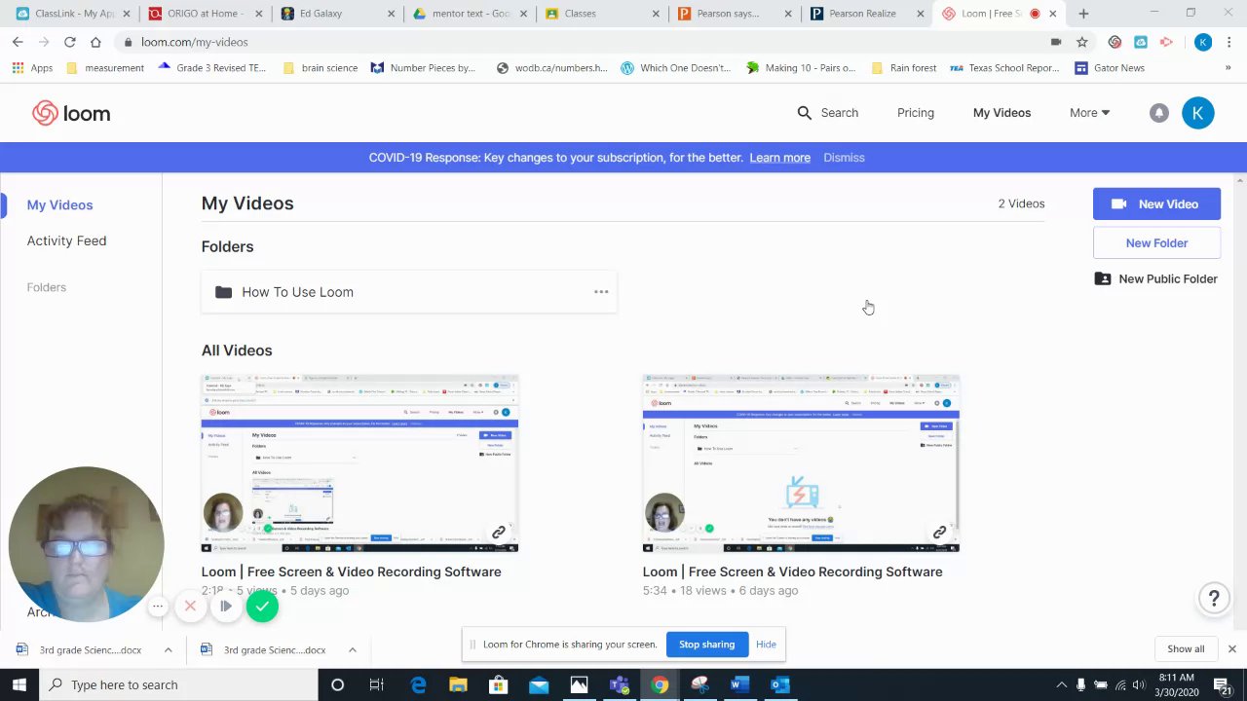Select My Videos in the top navigation
1247x701 pixels.
1001,113
